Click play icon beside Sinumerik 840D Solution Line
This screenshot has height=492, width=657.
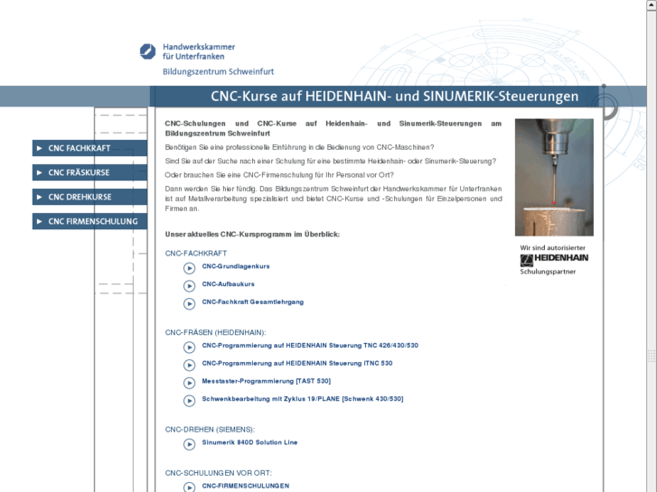190,444
